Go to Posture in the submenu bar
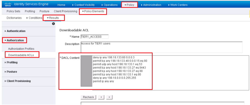 coord(44,11)
